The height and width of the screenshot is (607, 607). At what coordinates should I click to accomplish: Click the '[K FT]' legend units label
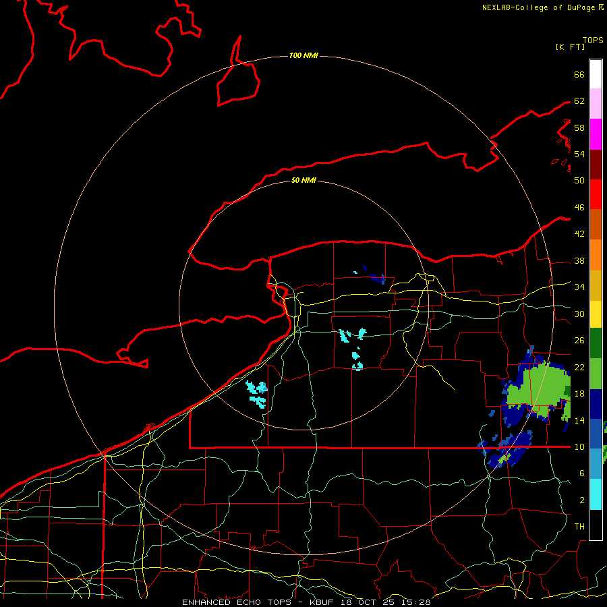pyautogui.click(x=570, y=47)
